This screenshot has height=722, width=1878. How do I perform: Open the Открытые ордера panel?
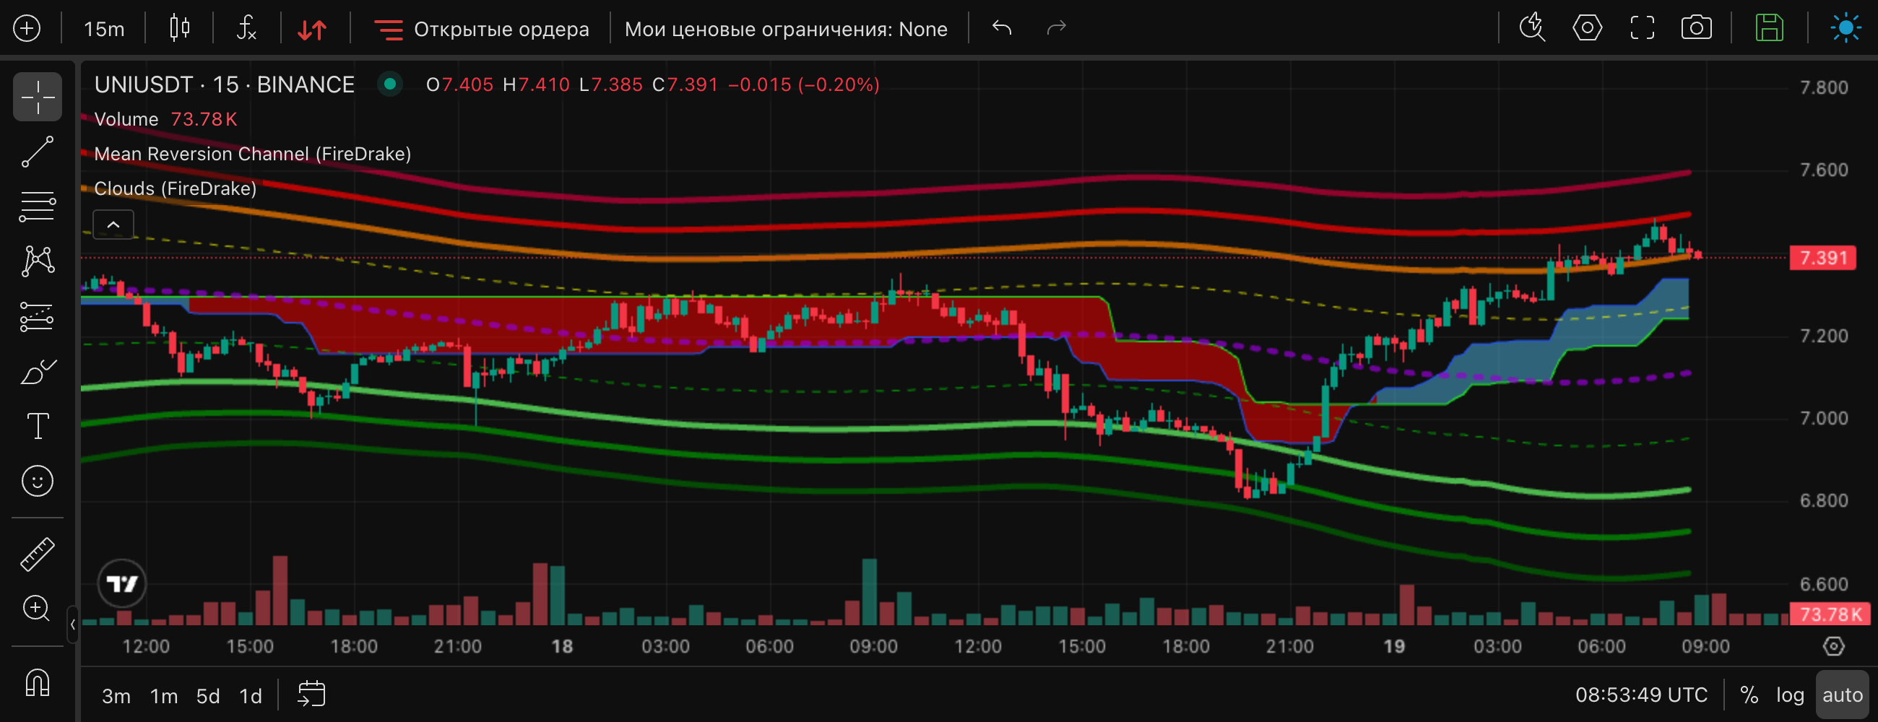coord(481,29)
